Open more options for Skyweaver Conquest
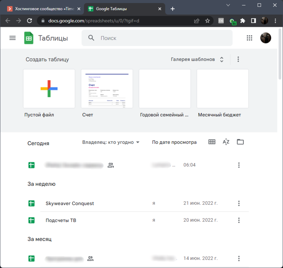This screenshot has width=283, height=268. click(239, 203)
